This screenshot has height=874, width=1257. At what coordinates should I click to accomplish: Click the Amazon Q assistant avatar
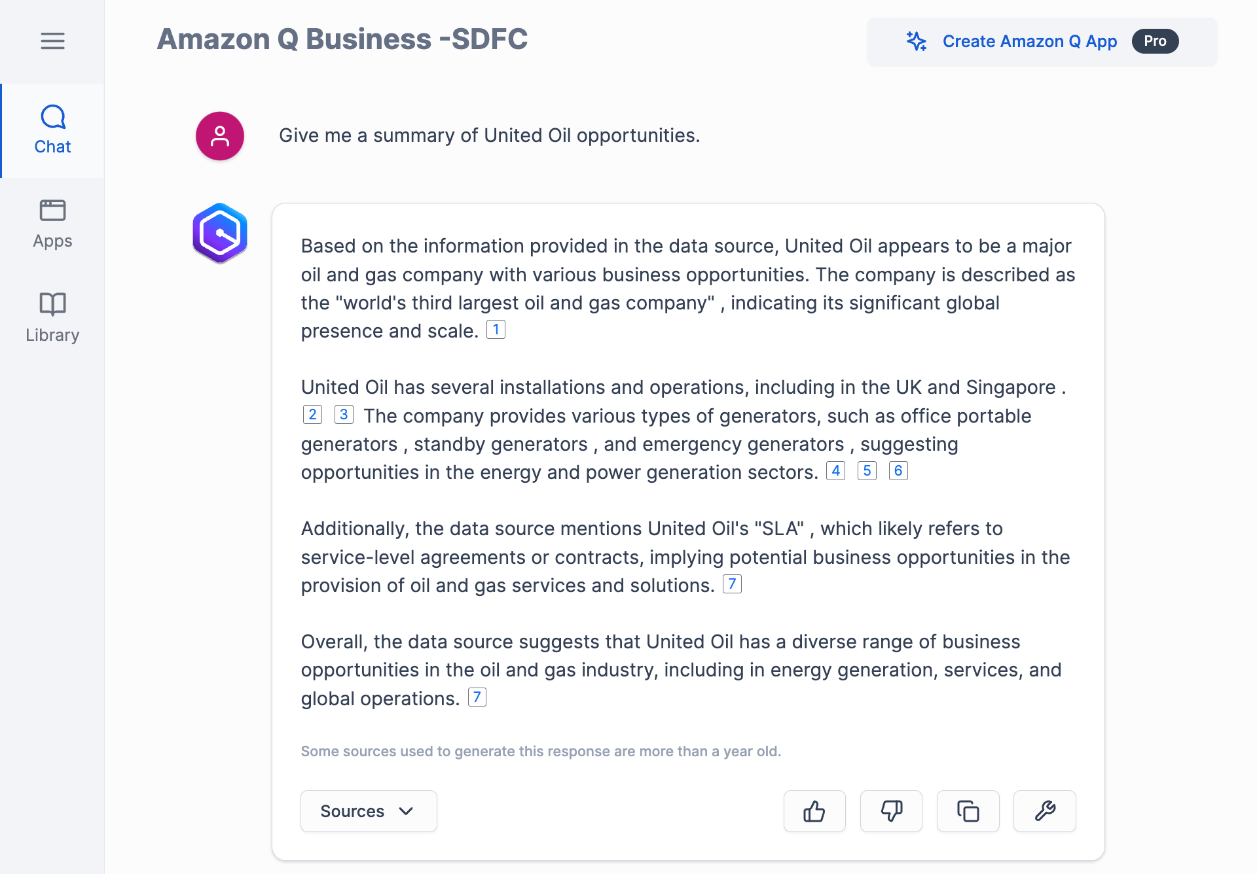point(219,233)
